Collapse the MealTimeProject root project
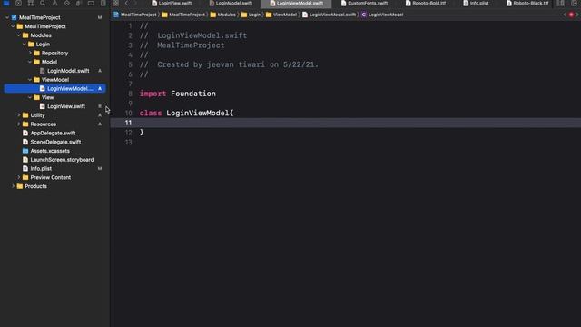 tap(7, 17)
